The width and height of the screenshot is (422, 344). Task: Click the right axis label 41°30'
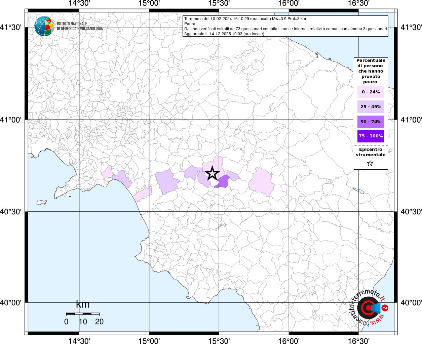pos(411,27)
